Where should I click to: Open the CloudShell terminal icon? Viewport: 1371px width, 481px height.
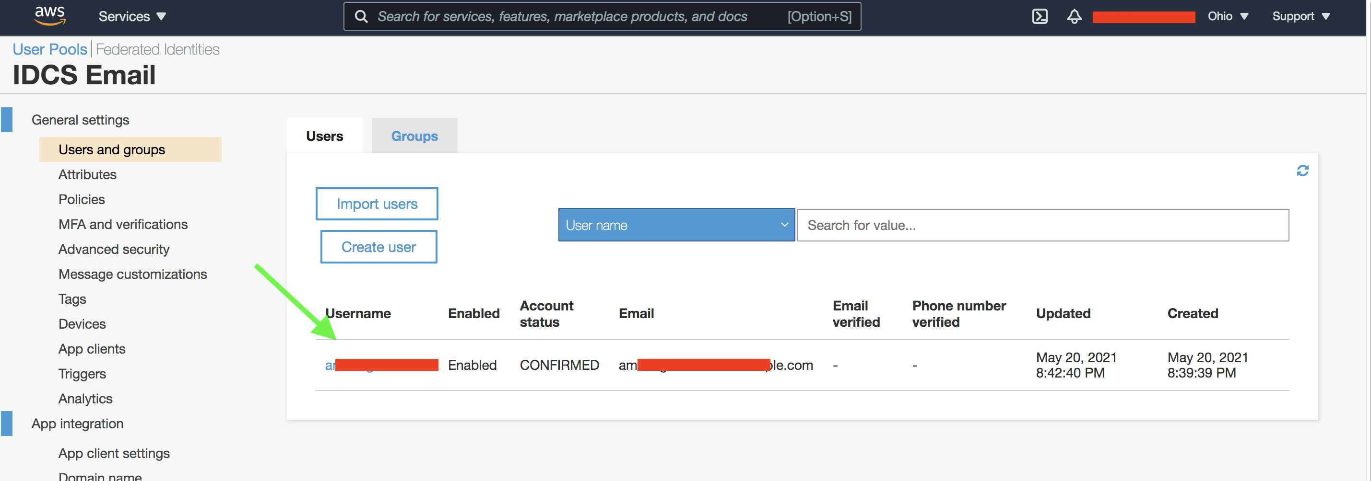1039,16
